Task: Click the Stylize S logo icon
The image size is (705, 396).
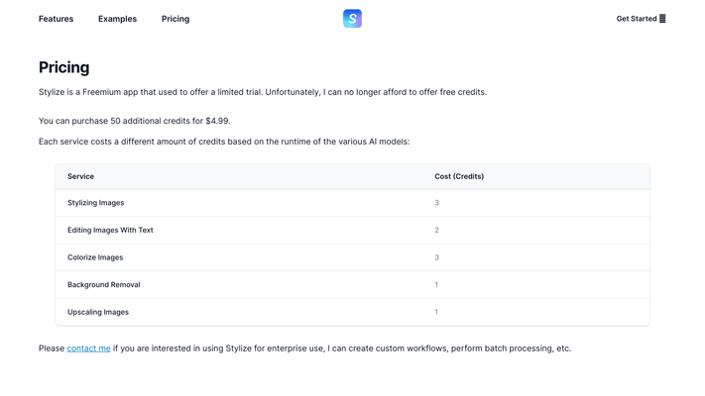Action: pos(352,19)
